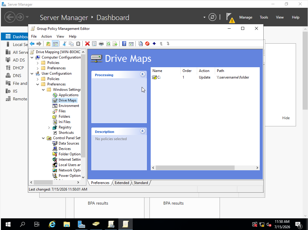Image resolution: width=308 pixels, height=230 pixels.
Task: Open Action Center notification icon
Action: click(x=298, y=225)
